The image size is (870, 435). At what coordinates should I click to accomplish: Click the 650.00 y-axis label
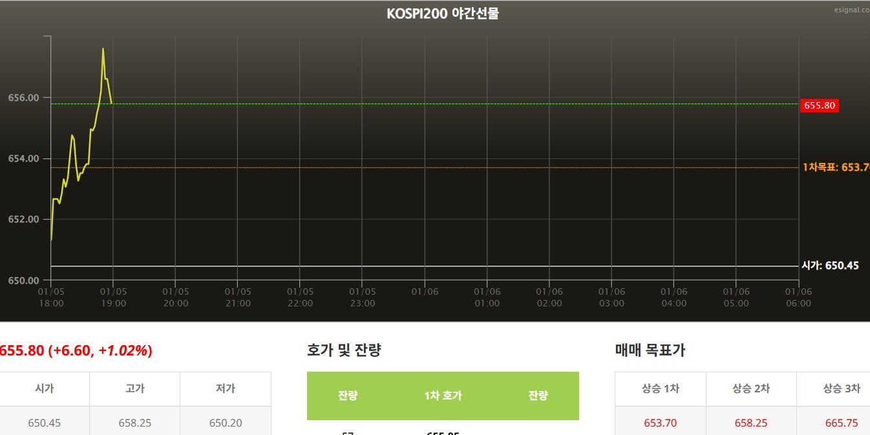click(24, 280)
